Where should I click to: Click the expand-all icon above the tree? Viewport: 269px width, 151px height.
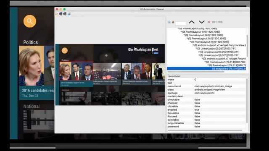[169, 22]
